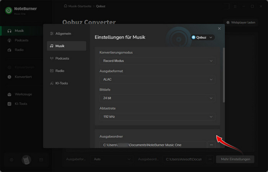Click the home icon in breadcrumb
Viewport: 268px width, 172px height.
click(65, 6)
